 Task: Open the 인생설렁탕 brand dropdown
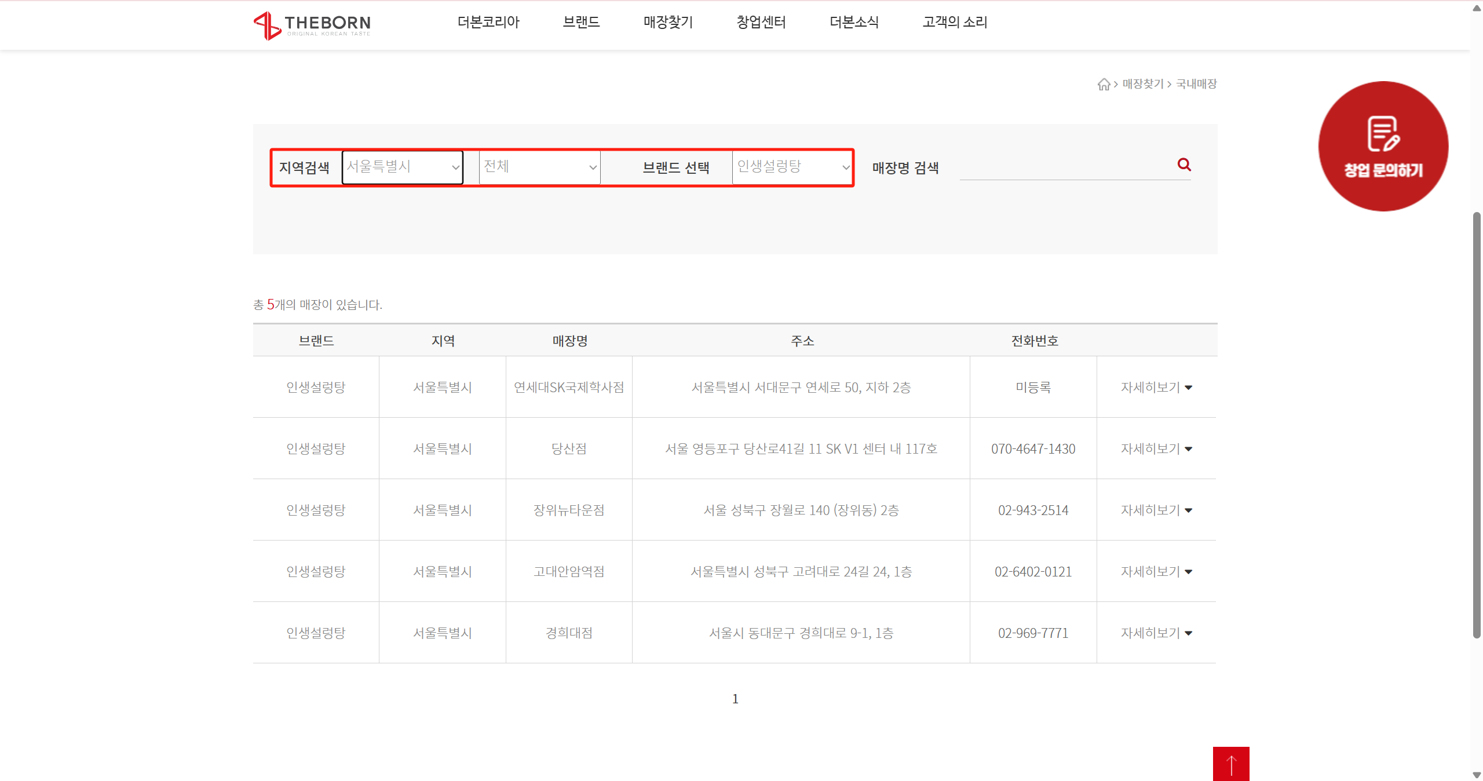pyautogui.click(x=791, y=167)
